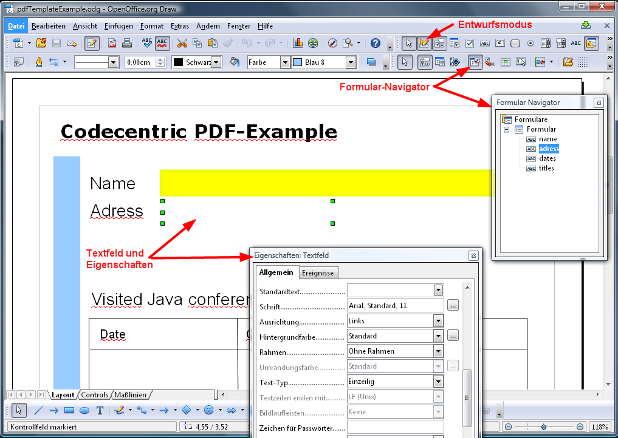Open the Text-Typ dropdown showing Einzeilig
Image resolution: width=618 pixels, height=438 pixels.
click(x=438, y=382)
